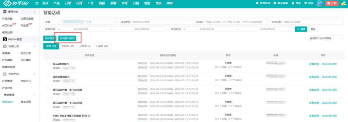This screenshot has height=122, width=348.
Task: Click the 活动结束时间 date field
Action: coord(268,29)
